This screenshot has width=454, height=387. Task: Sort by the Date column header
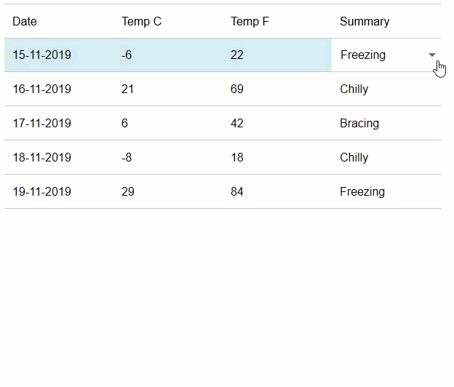25,22
